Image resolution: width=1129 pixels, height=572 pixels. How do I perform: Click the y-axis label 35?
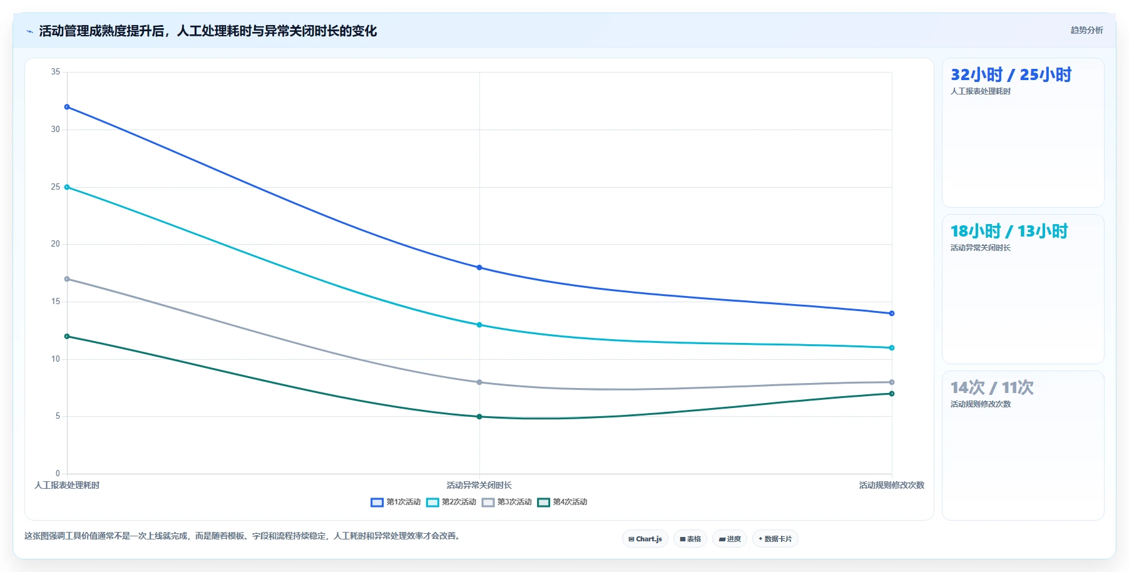pos(56,72)
